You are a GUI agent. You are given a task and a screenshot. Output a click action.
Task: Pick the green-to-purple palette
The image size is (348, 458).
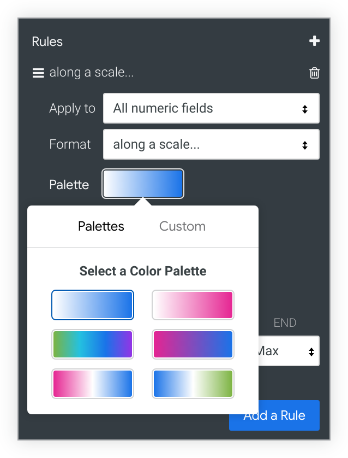pyautogui.click(x=93, y=344)
